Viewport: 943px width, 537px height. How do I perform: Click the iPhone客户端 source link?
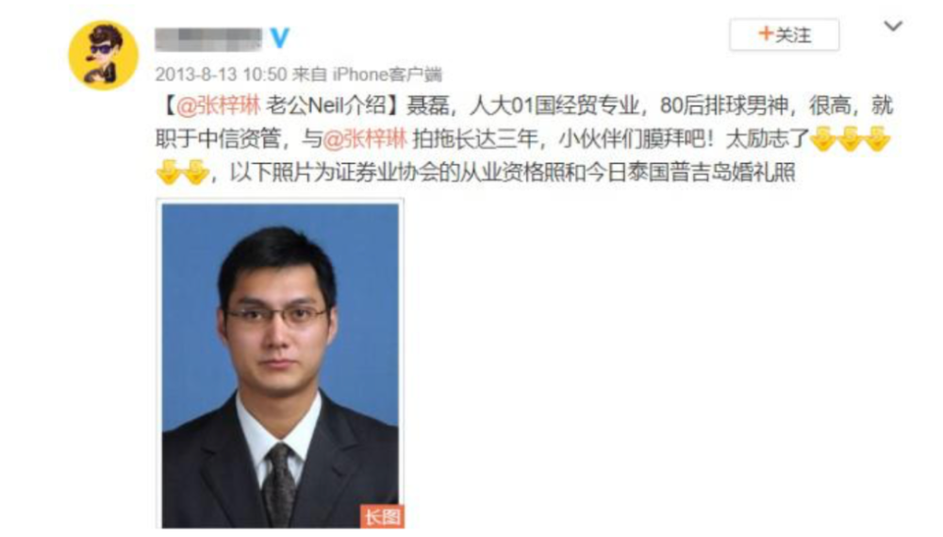[388, 74]
